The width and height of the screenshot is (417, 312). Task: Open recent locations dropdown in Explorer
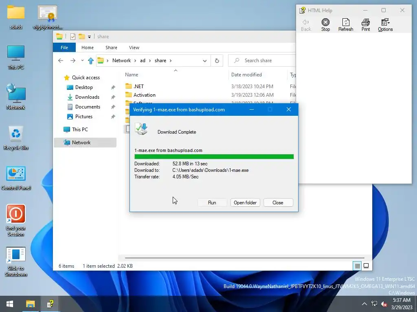[82, 61]
